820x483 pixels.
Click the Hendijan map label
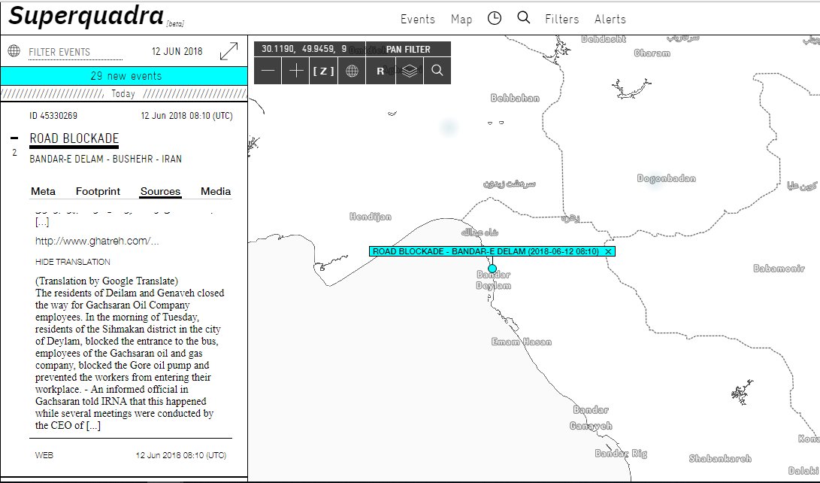coord(371,216)
